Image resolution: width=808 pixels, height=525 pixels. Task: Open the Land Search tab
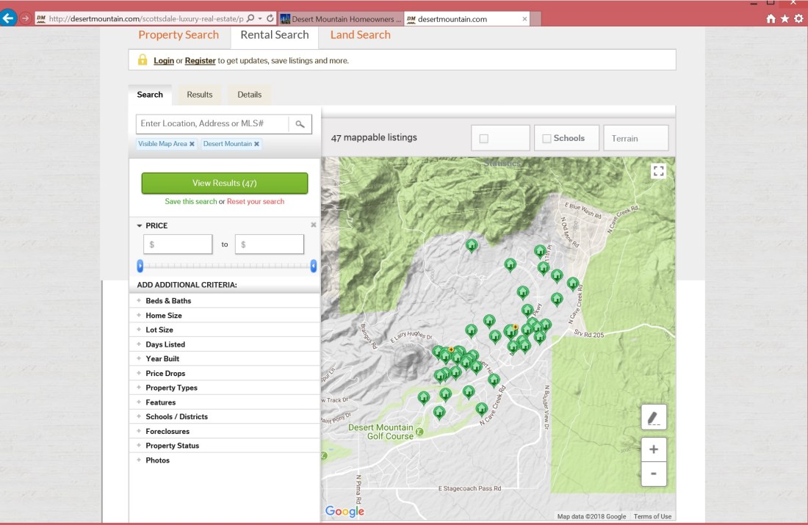click(x=360, y=35)
